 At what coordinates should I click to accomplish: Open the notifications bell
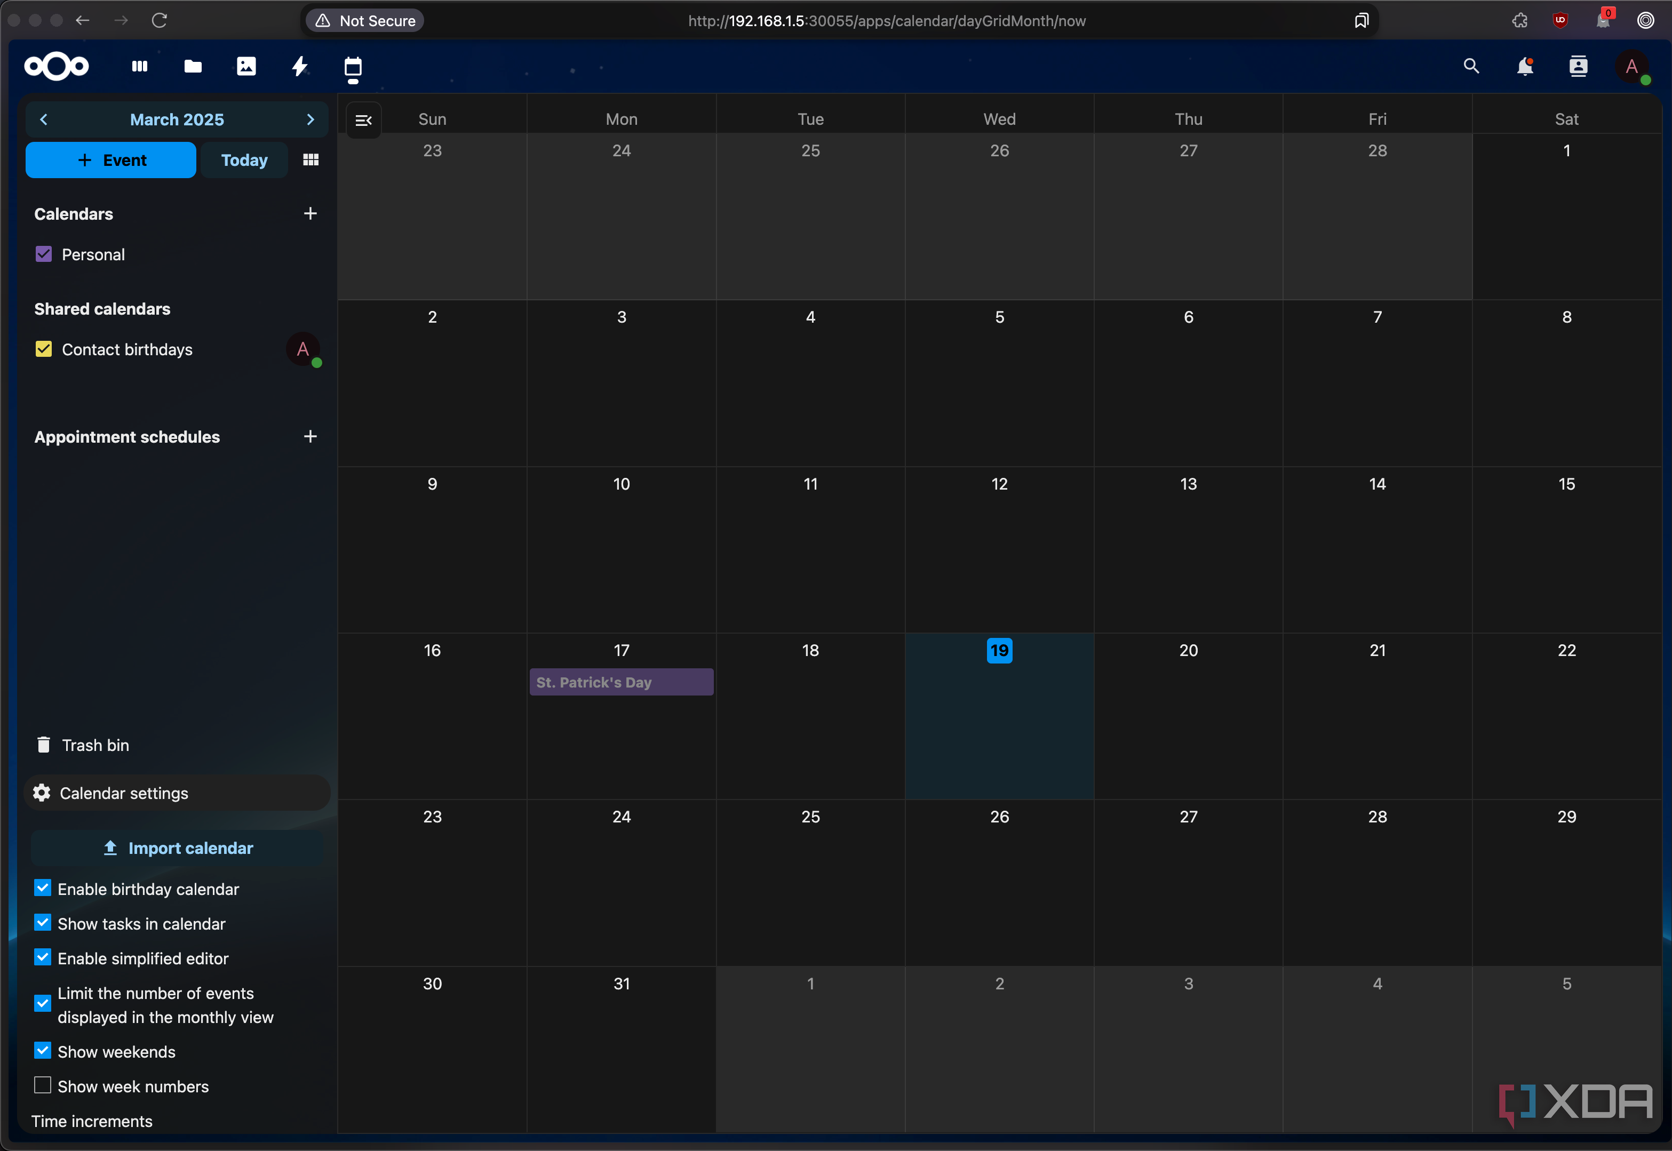point(1524,67)
